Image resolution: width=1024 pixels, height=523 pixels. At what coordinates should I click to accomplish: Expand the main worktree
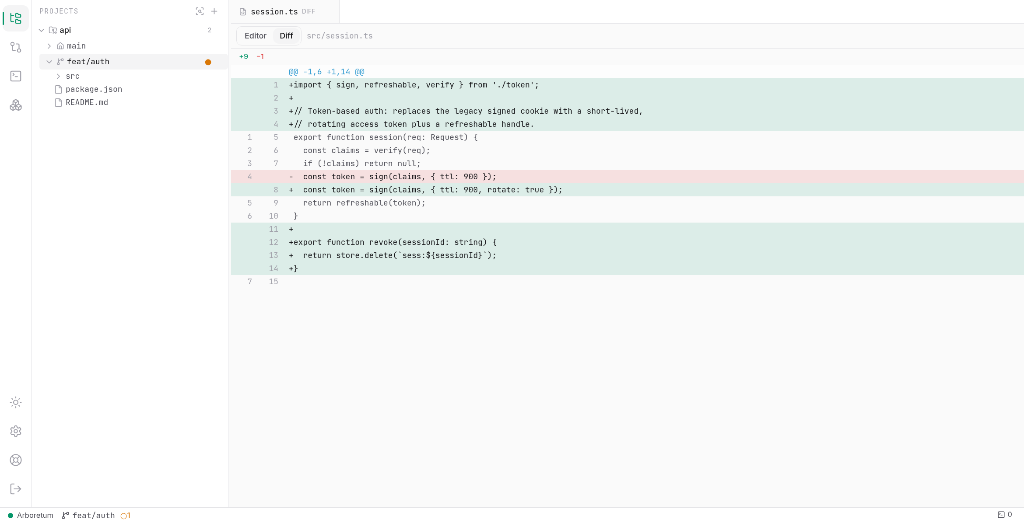tap(49, 46)
